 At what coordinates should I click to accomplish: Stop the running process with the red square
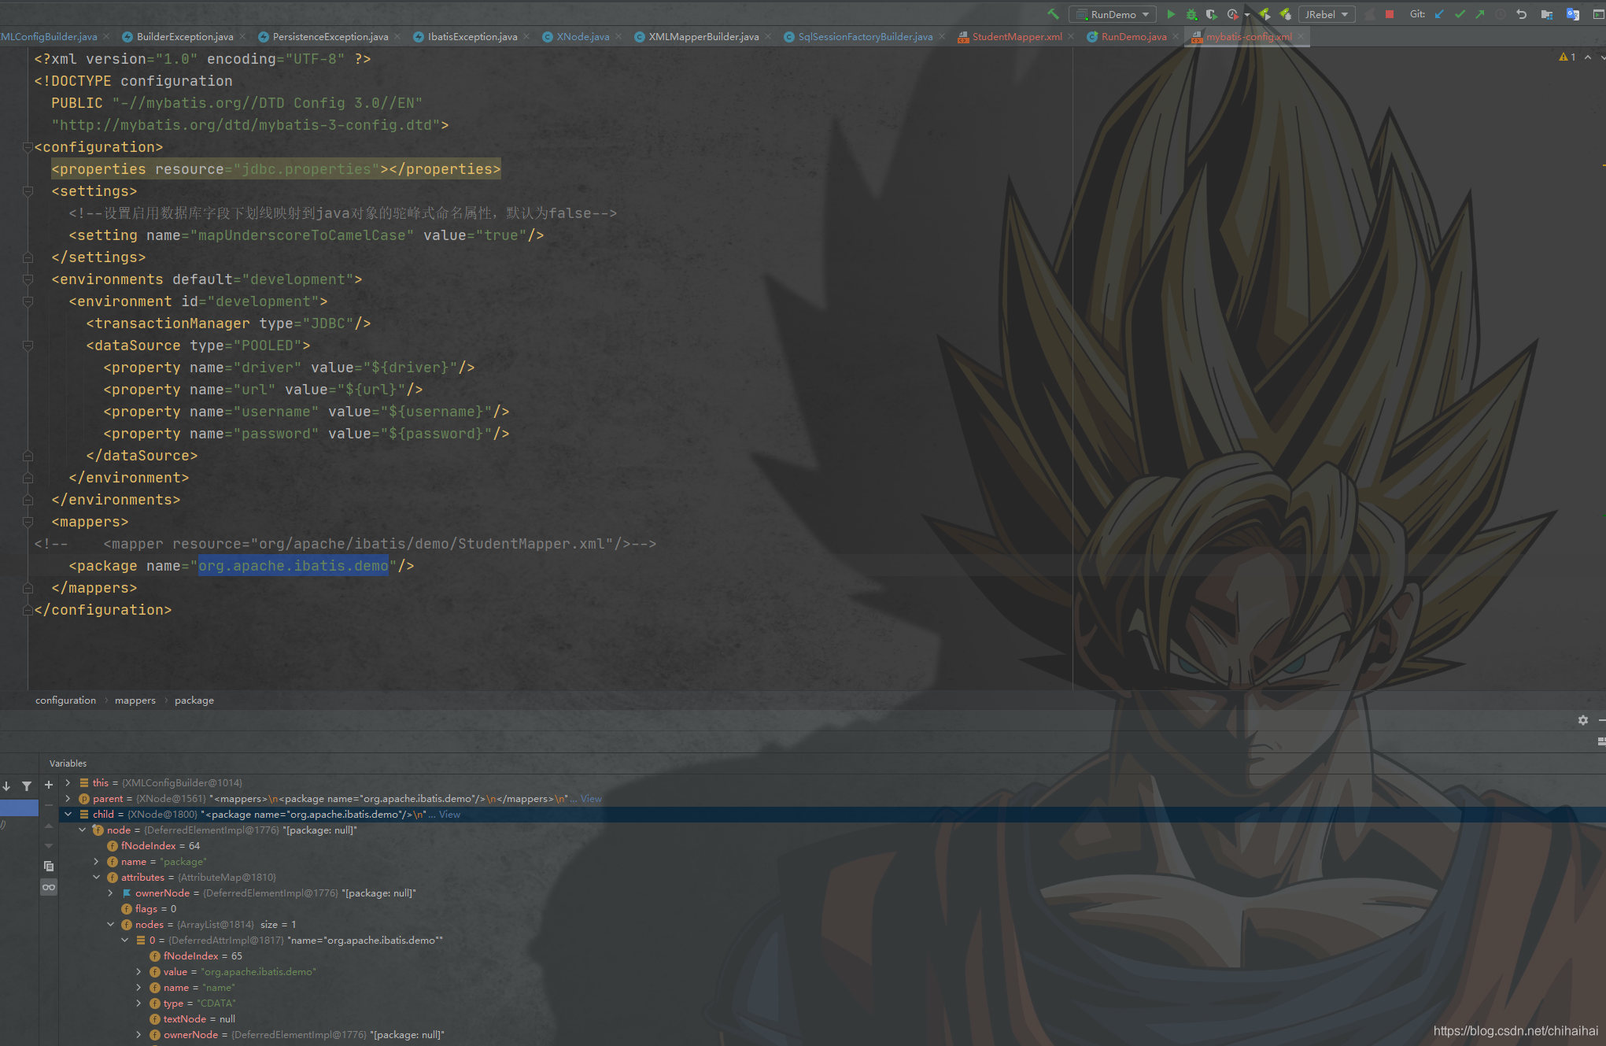click(x=1390, y=14)
